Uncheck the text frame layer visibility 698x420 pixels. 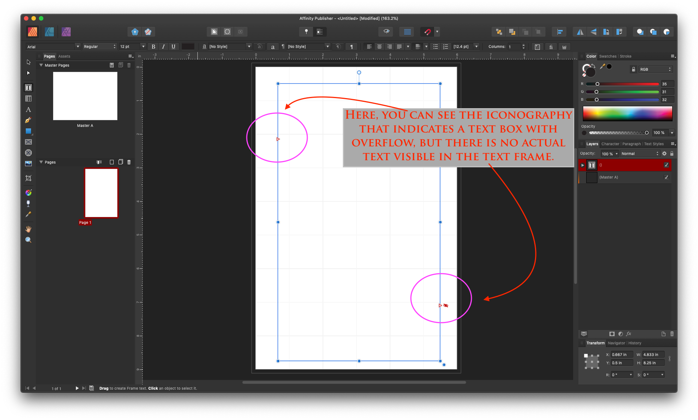[666, 165]
